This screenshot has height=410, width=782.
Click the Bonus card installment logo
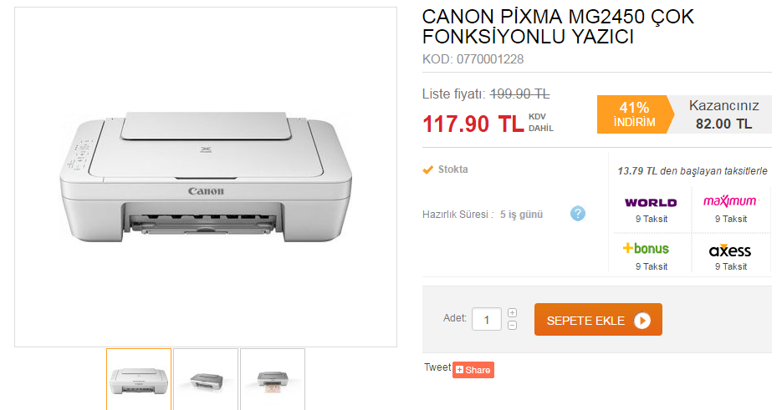coord(646,248)
